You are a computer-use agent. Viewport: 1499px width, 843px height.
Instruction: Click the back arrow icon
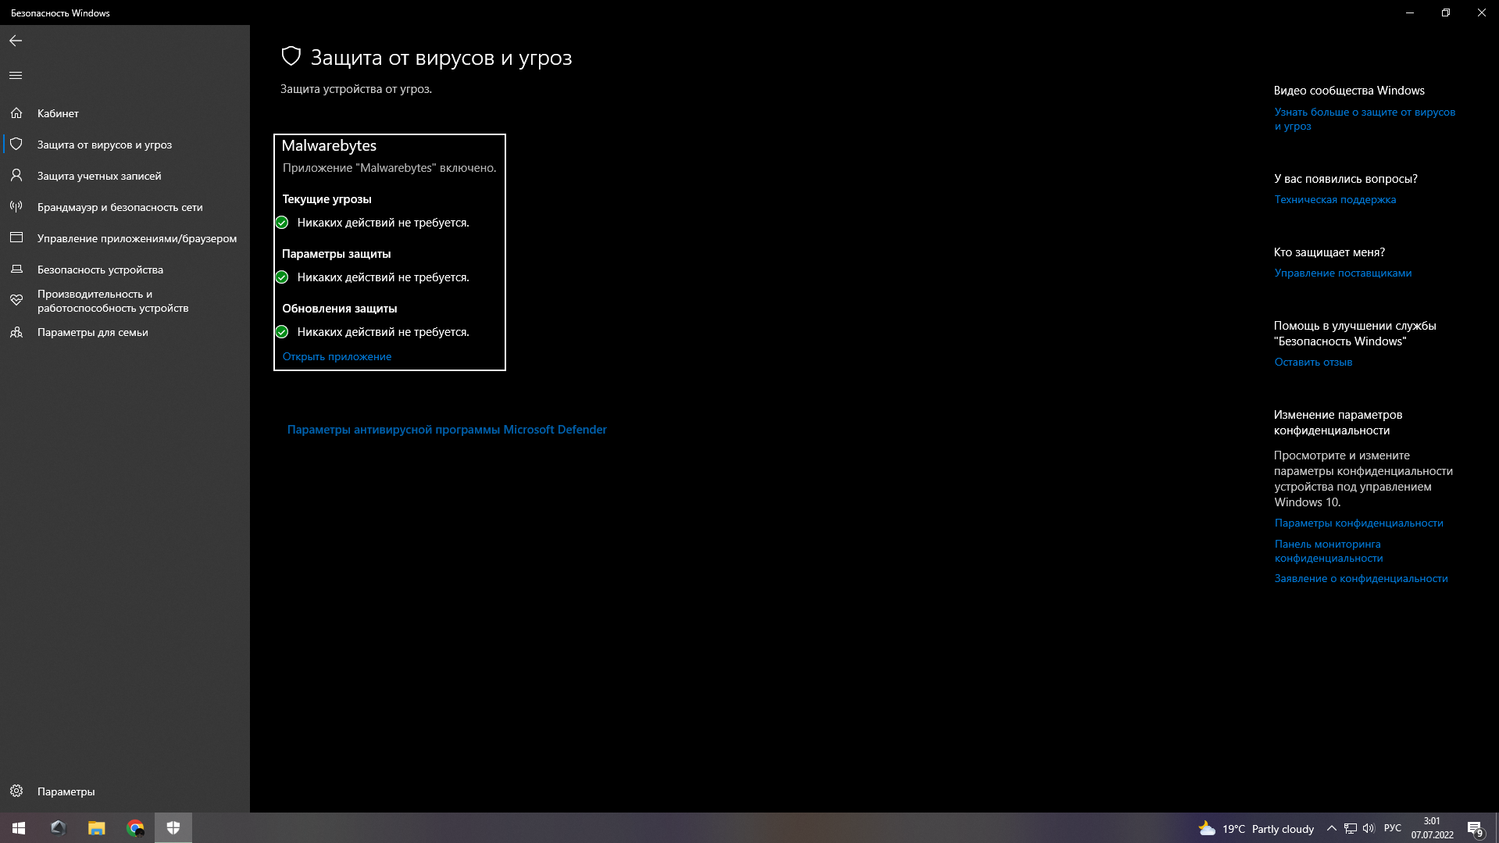16,41
